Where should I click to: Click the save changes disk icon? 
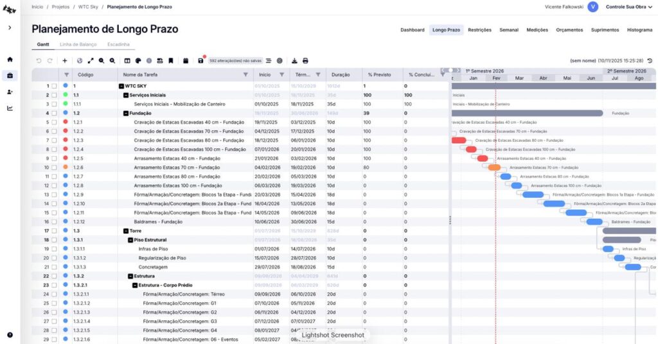pos(200,61)
